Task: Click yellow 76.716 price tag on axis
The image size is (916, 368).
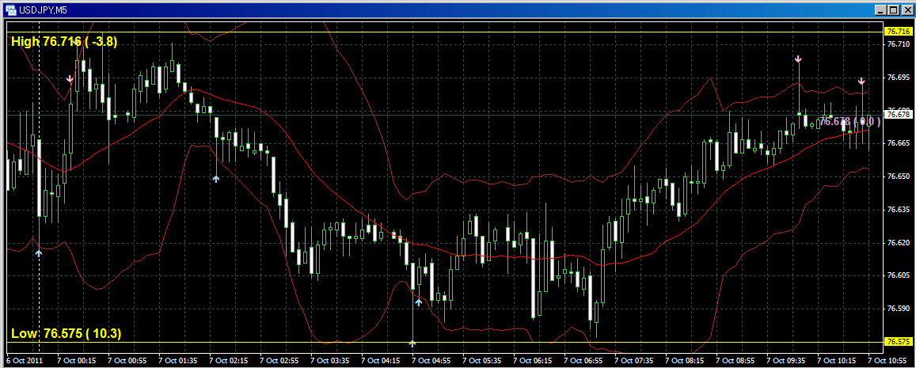Action: coord(898,32)
